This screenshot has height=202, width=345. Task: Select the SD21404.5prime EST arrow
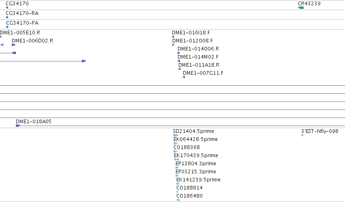[176, 135]
